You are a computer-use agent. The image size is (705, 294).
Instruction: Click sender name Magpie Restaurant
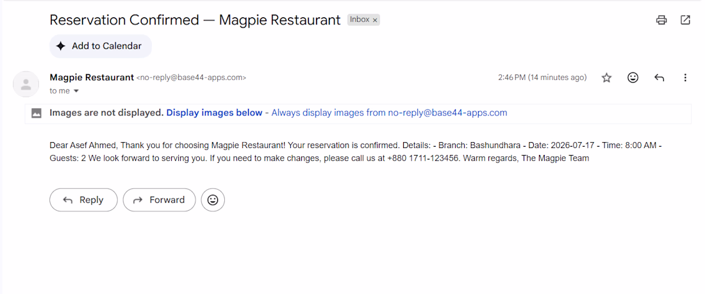tap(92, 78)
